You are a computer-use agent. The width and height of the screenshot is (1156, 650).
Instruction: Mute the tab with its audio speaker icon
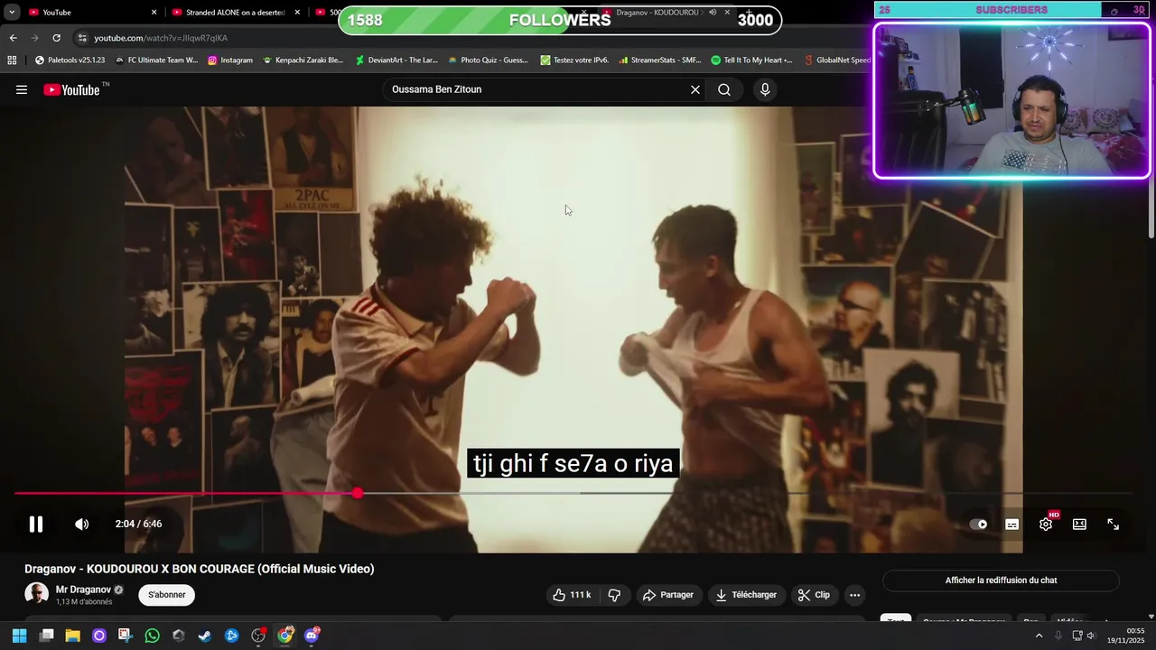click(x=713, y=13)
